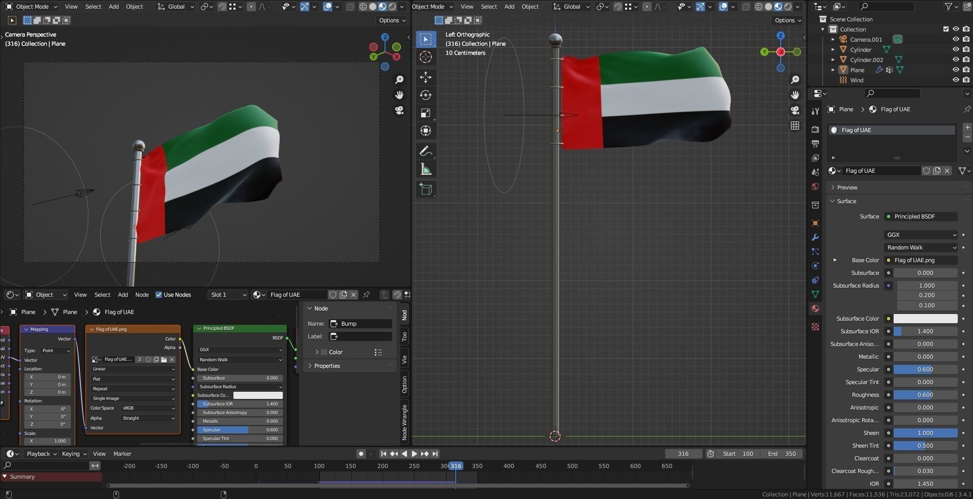Open sRGB color space dropdown
Screen dimensions: 973x499
(x=148, y=408)
